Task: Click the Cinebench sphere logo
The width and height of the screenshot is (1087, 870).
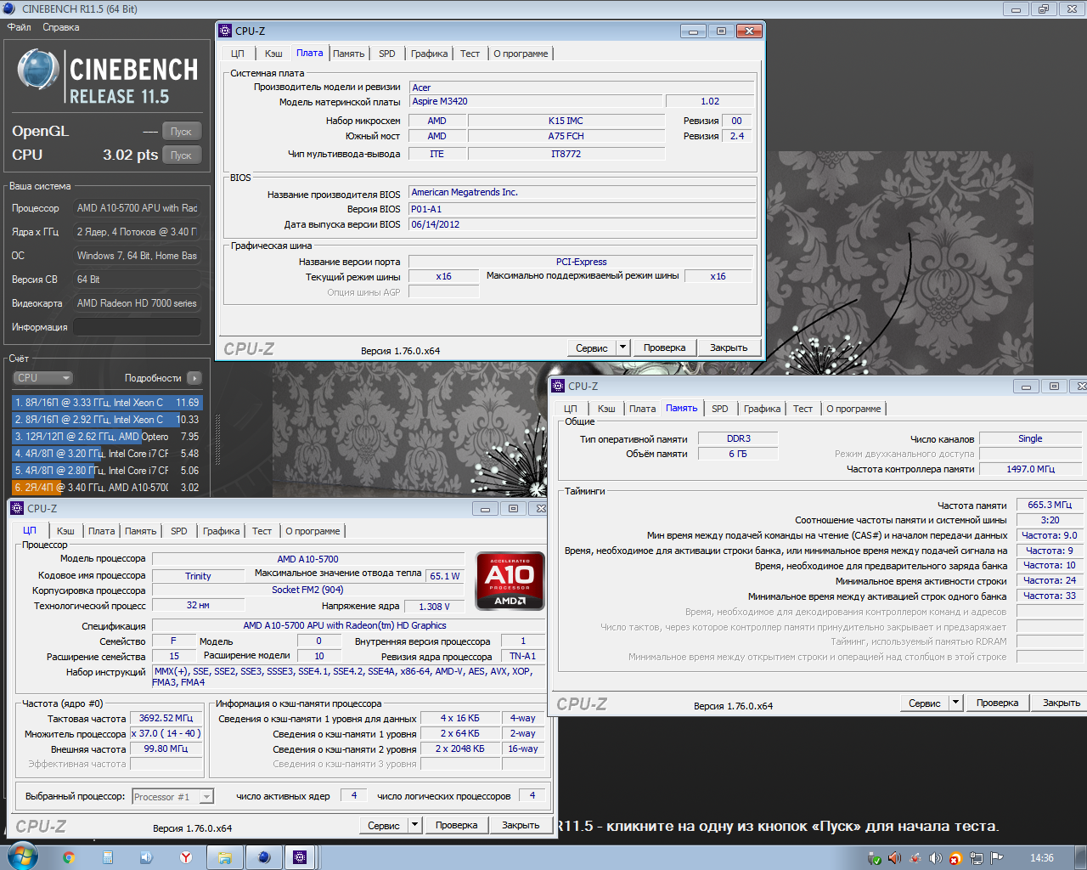Action: tap(38, 70)
